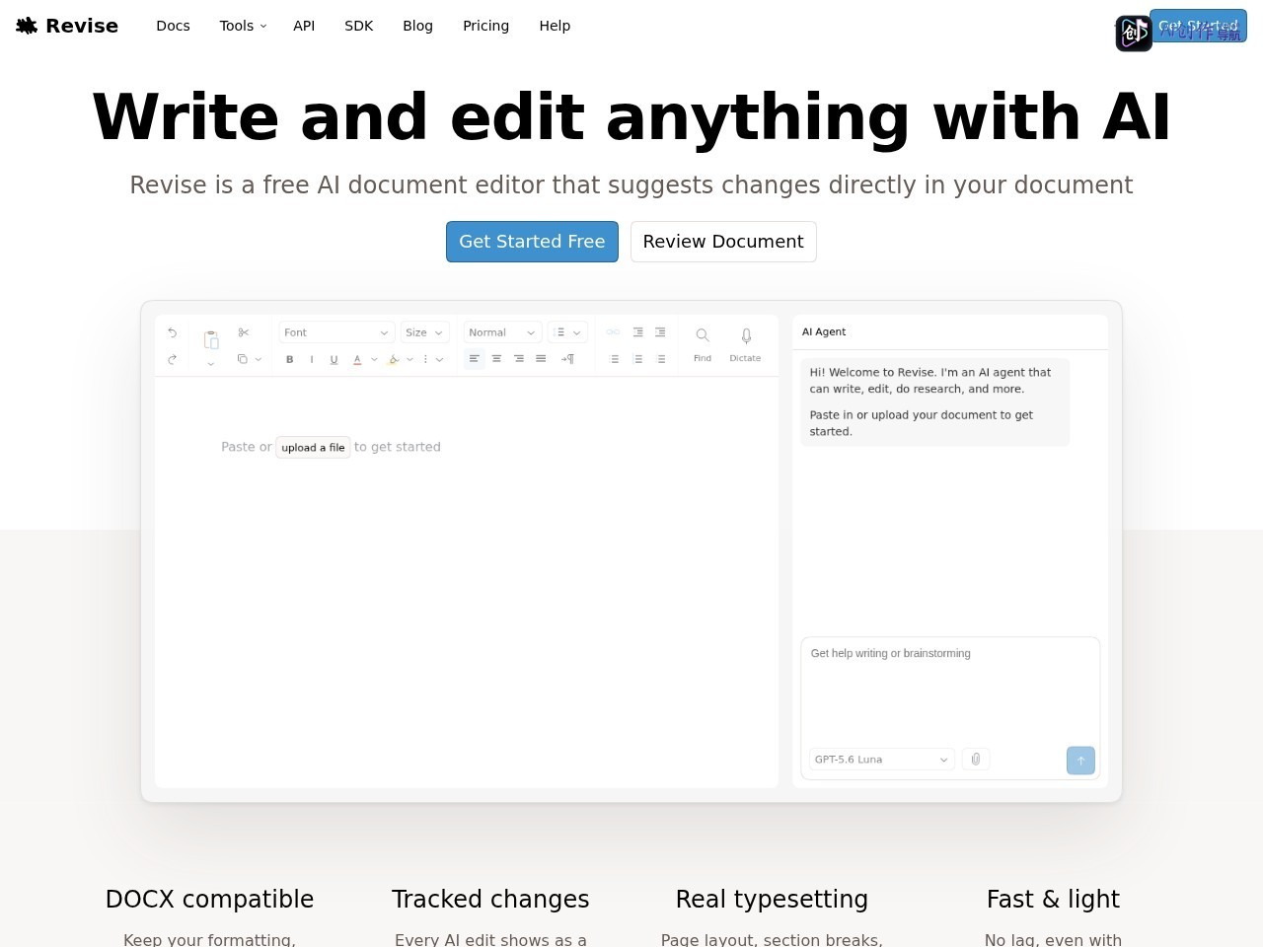The image size is (1263, 947).
Task: Visit the Blog nav link
Action: coord(417,26)
